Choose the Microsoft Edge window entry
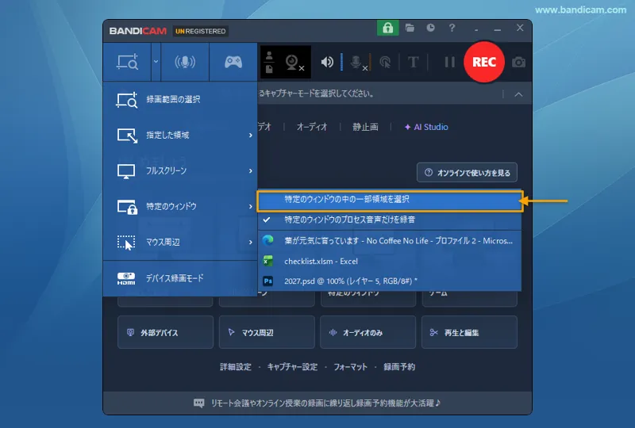 [x=390, y=241]
